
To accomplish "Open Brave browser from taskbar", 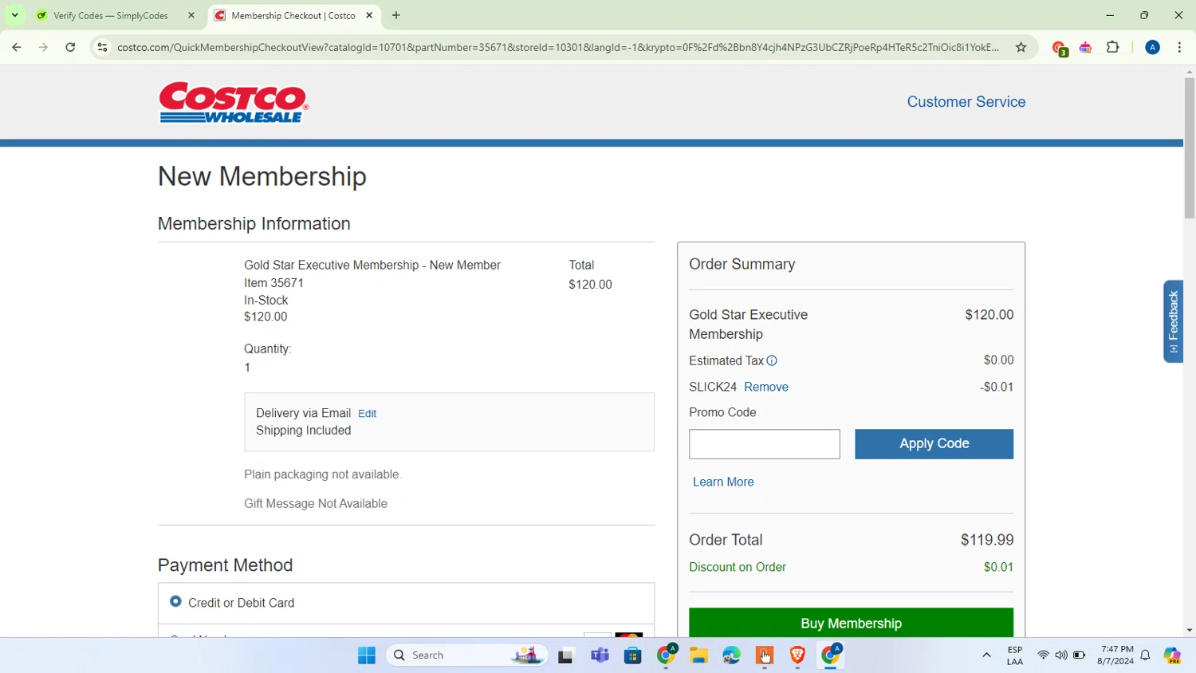I will point(797,655).
